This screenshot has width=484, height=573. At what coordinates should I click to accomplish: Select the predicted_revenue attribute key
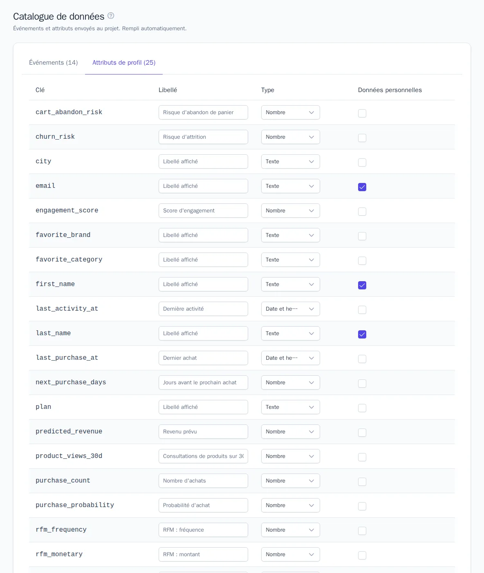69,431
